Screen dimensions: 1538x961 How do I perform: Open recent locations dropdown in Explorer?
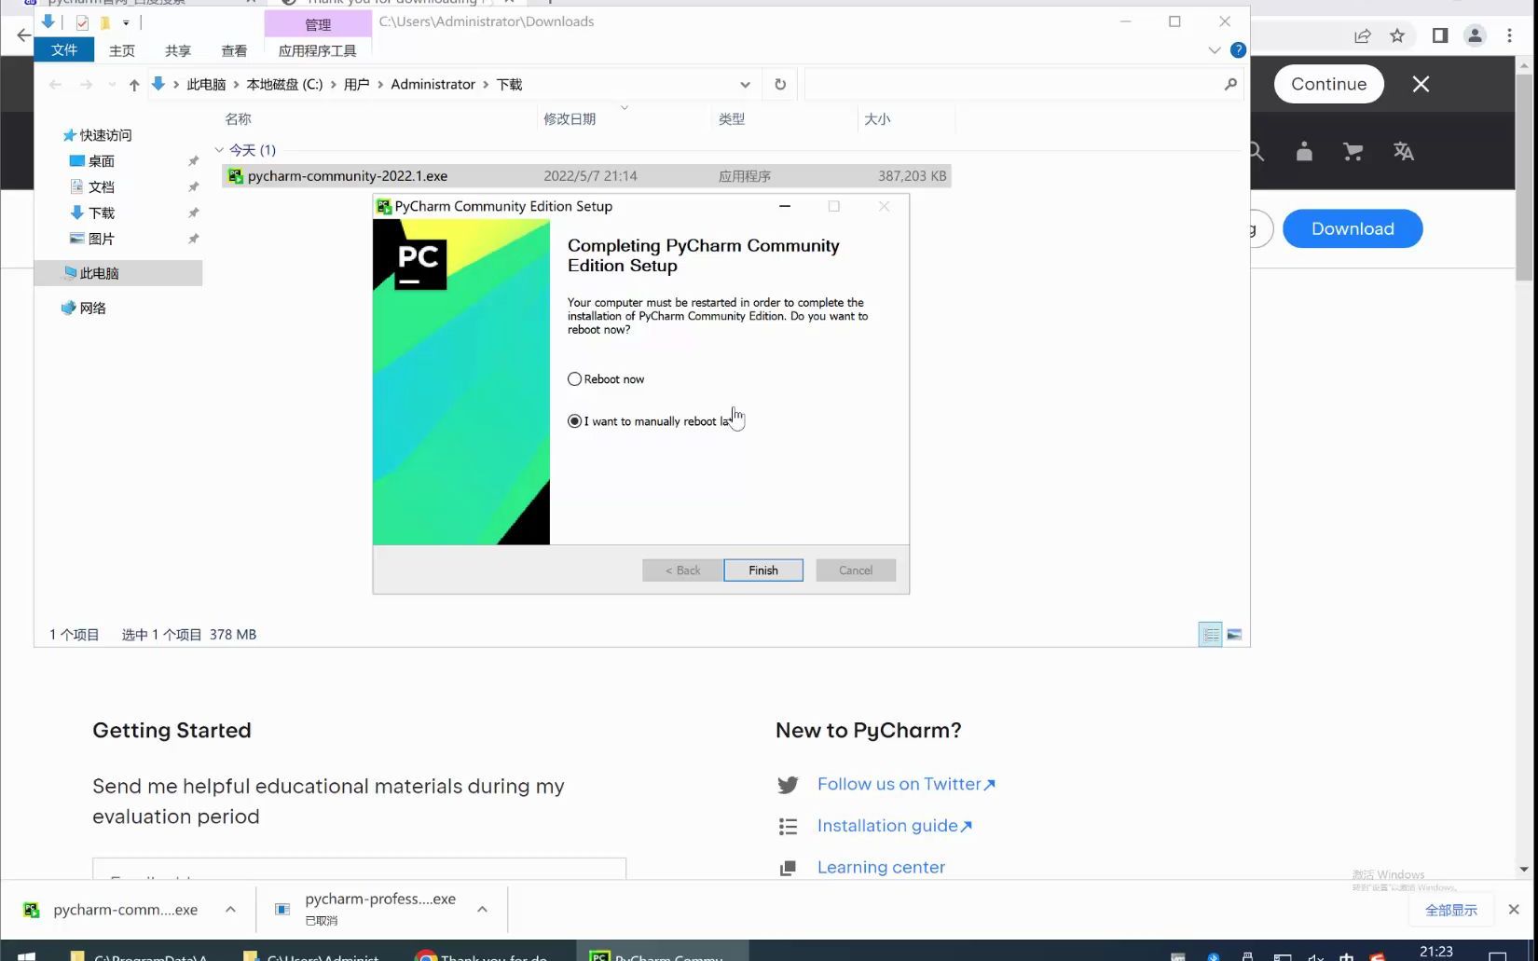click(x=112, y=85)
